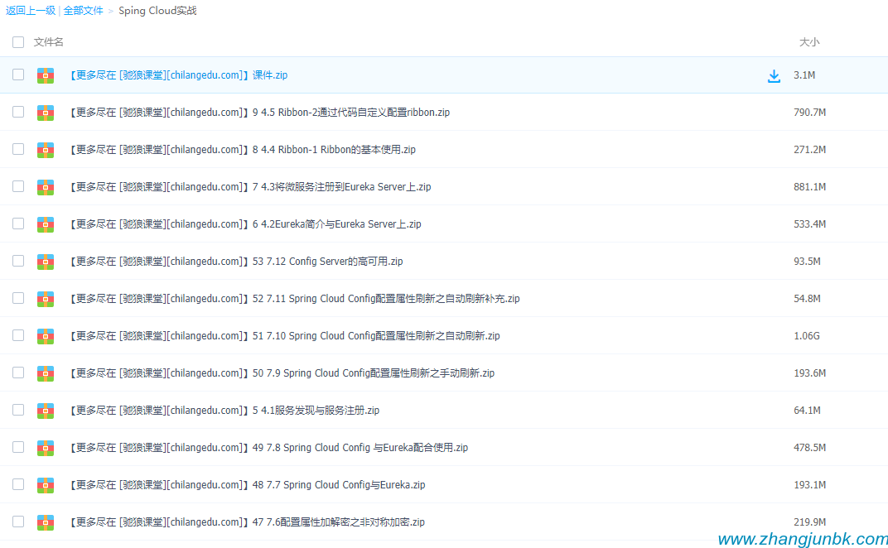Select checkbox for 6 4.2Eureka简介 zip
Viewport: 888px width, 548px height.
[x=18, y=224]
